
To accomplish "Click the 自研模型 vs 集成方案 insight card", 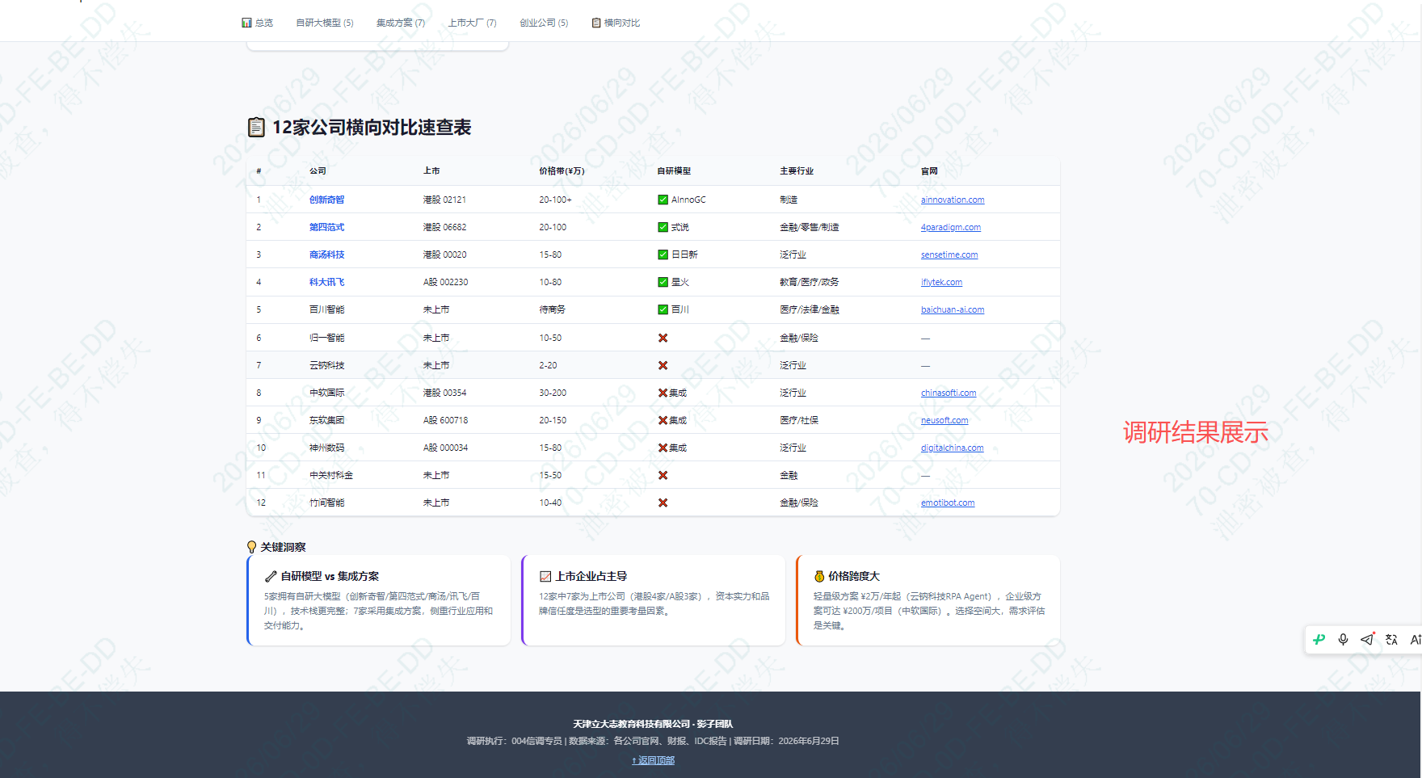I will click(x=379, y=600).
